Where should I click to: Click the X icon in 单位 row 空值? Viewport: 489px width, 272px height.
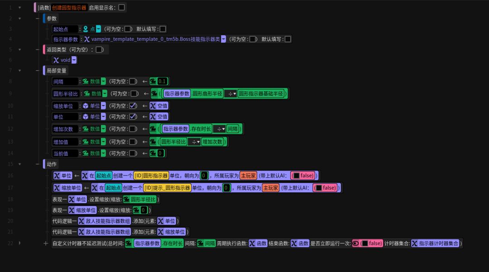pos(153,116)
